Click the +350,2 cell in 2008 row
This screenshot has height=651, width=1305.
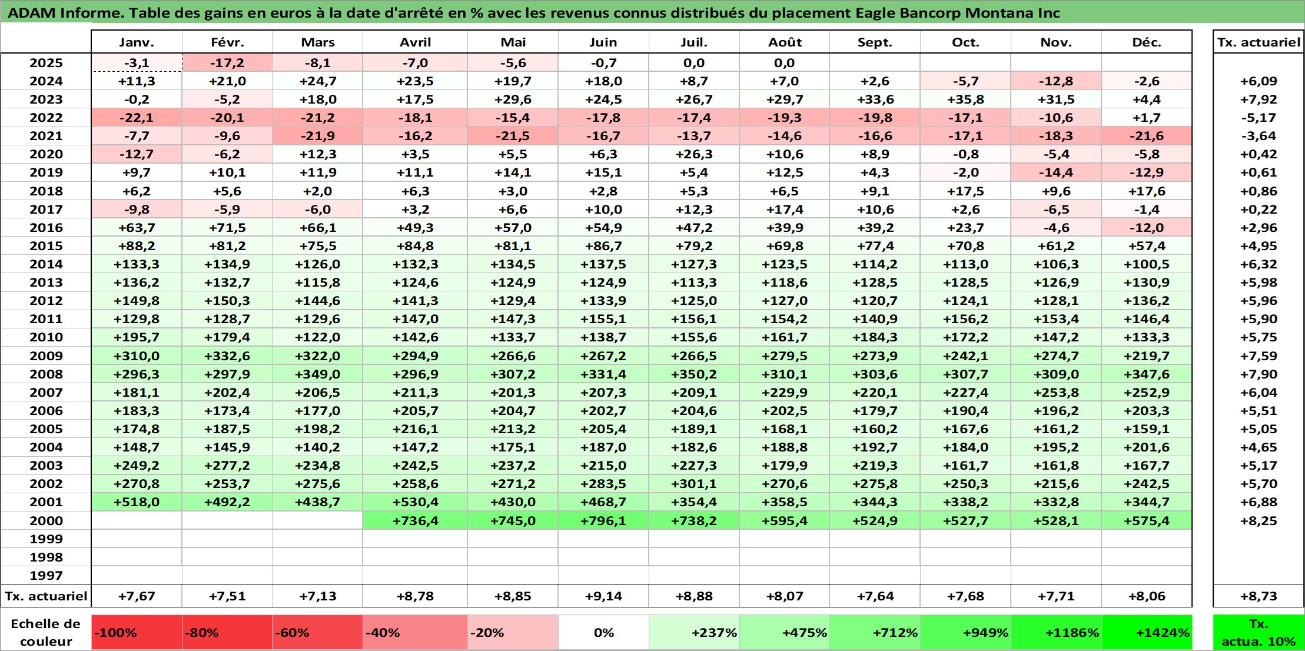(x=694, y=374)
